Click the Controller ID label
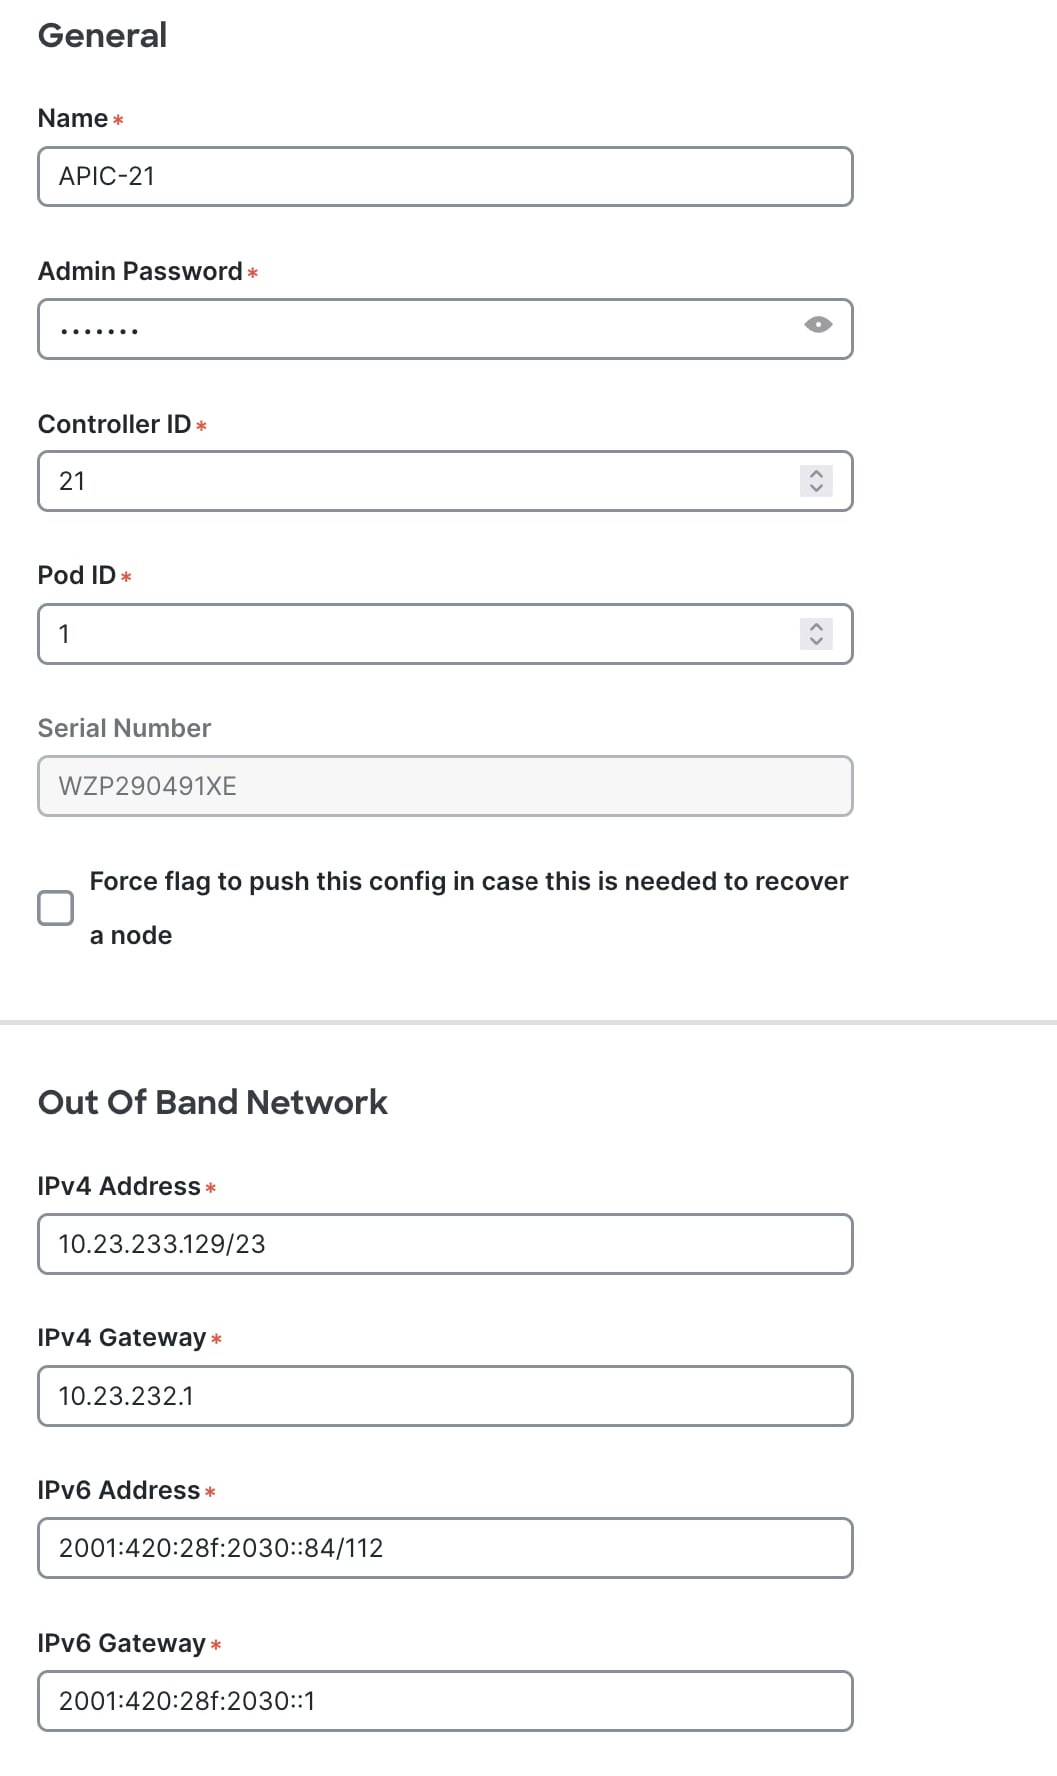This screenshot has height=1776, width=1057. (x=114, y=425)
